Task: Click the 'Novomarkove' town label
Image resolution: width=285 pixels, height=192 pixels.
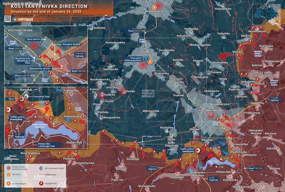Action: tap(257, 31)
